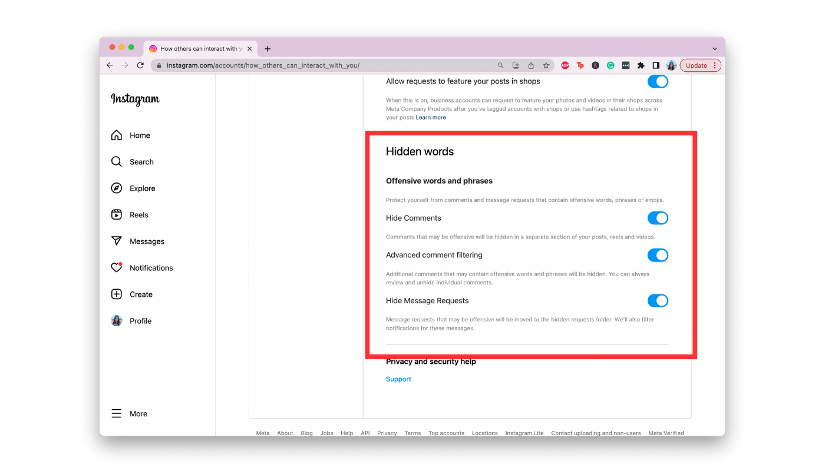Open the Grammarly extension

point(610,65)
